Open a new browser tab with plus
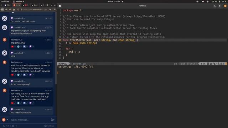 (47, 5)
